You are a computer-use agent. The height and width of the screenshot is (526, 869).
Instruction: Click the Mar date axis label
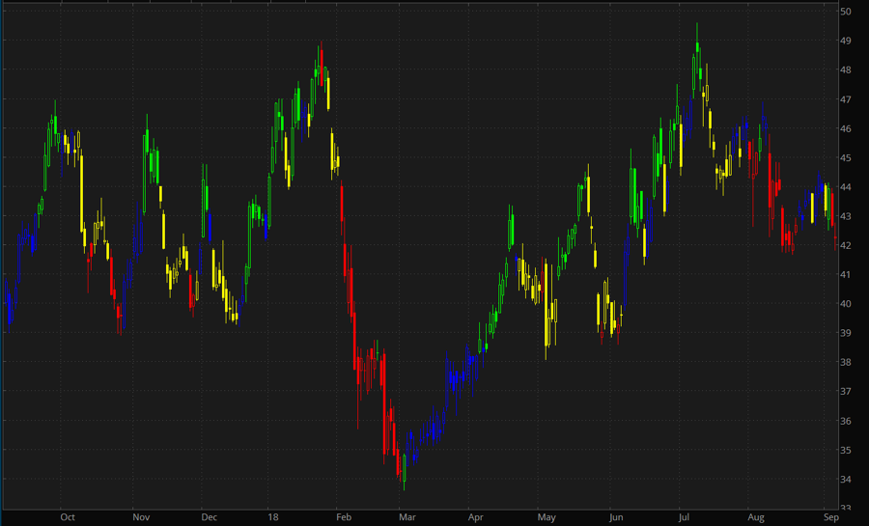tap(406, 517)
